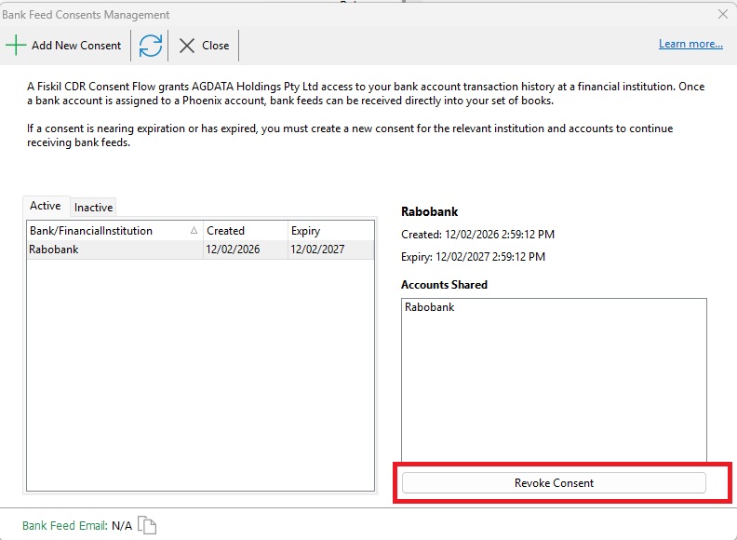Copy the Bank Feed Email using the pages icon

(147, 525)
